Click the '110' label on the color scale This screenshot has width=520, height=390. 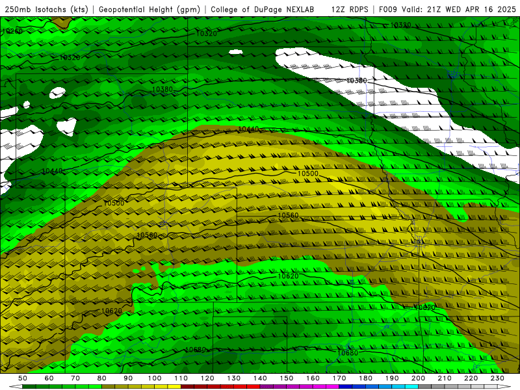(x=181, y=378)
